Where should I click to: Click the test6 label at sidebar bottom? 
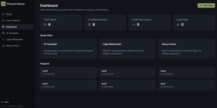click(6, 102)
